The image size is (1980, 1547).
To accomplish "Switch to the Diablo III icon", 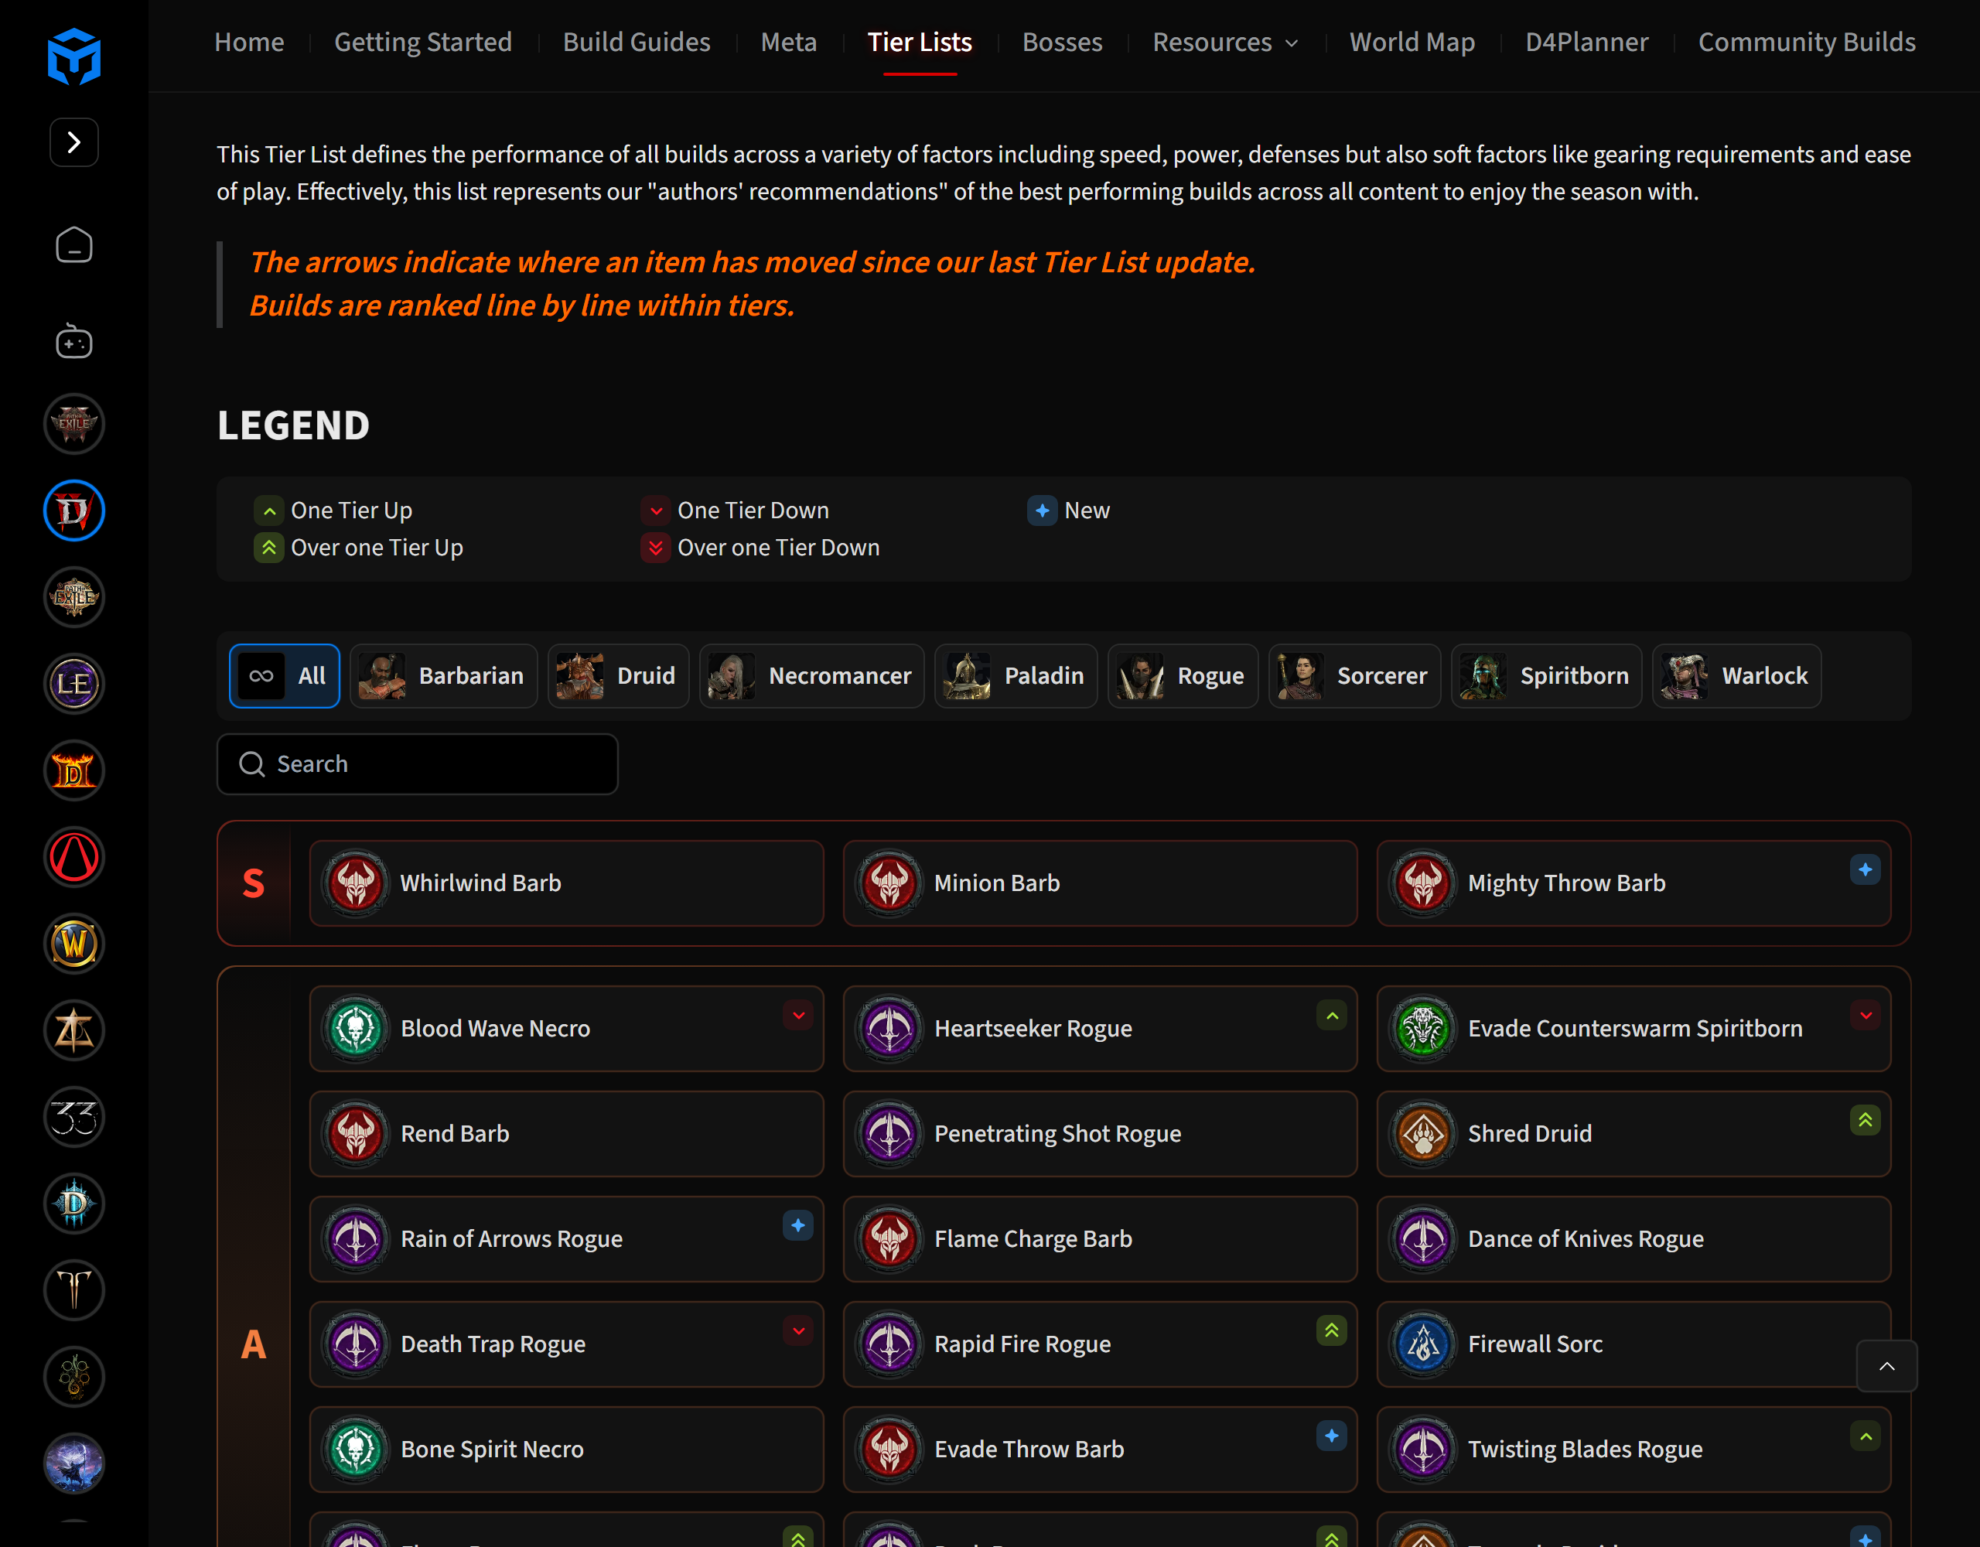I will [74, 1204].
